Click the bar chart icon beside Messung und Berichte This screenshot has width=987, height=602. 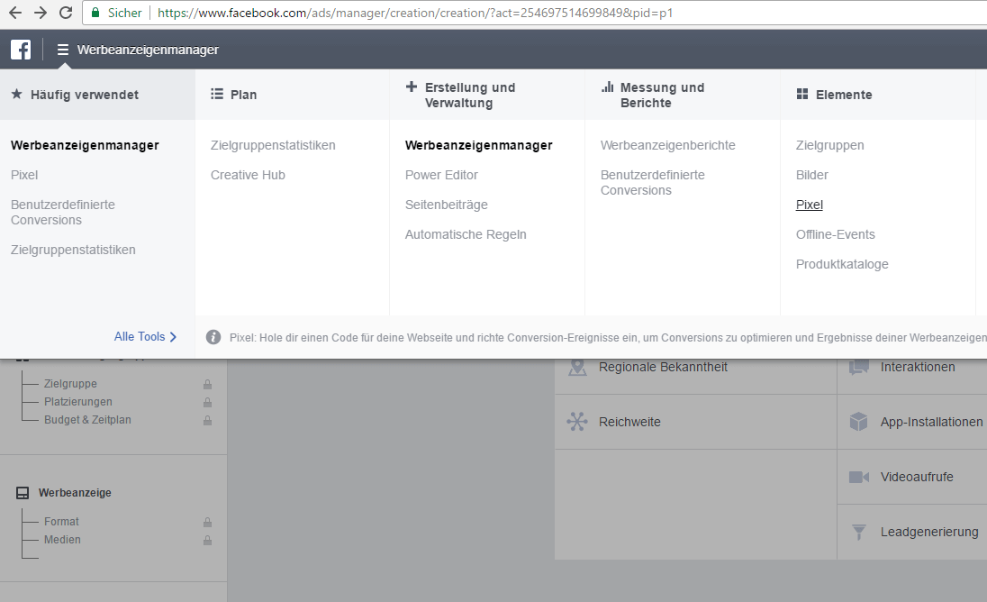tap(608, 87)
